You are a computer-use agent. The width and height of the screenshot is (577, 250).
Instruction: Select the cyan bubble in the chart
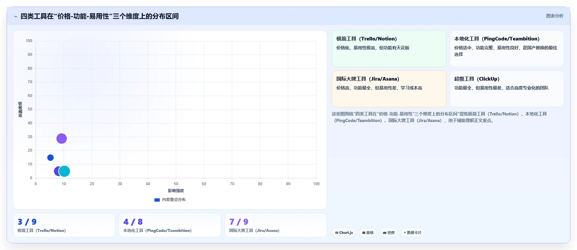[64, 171]
